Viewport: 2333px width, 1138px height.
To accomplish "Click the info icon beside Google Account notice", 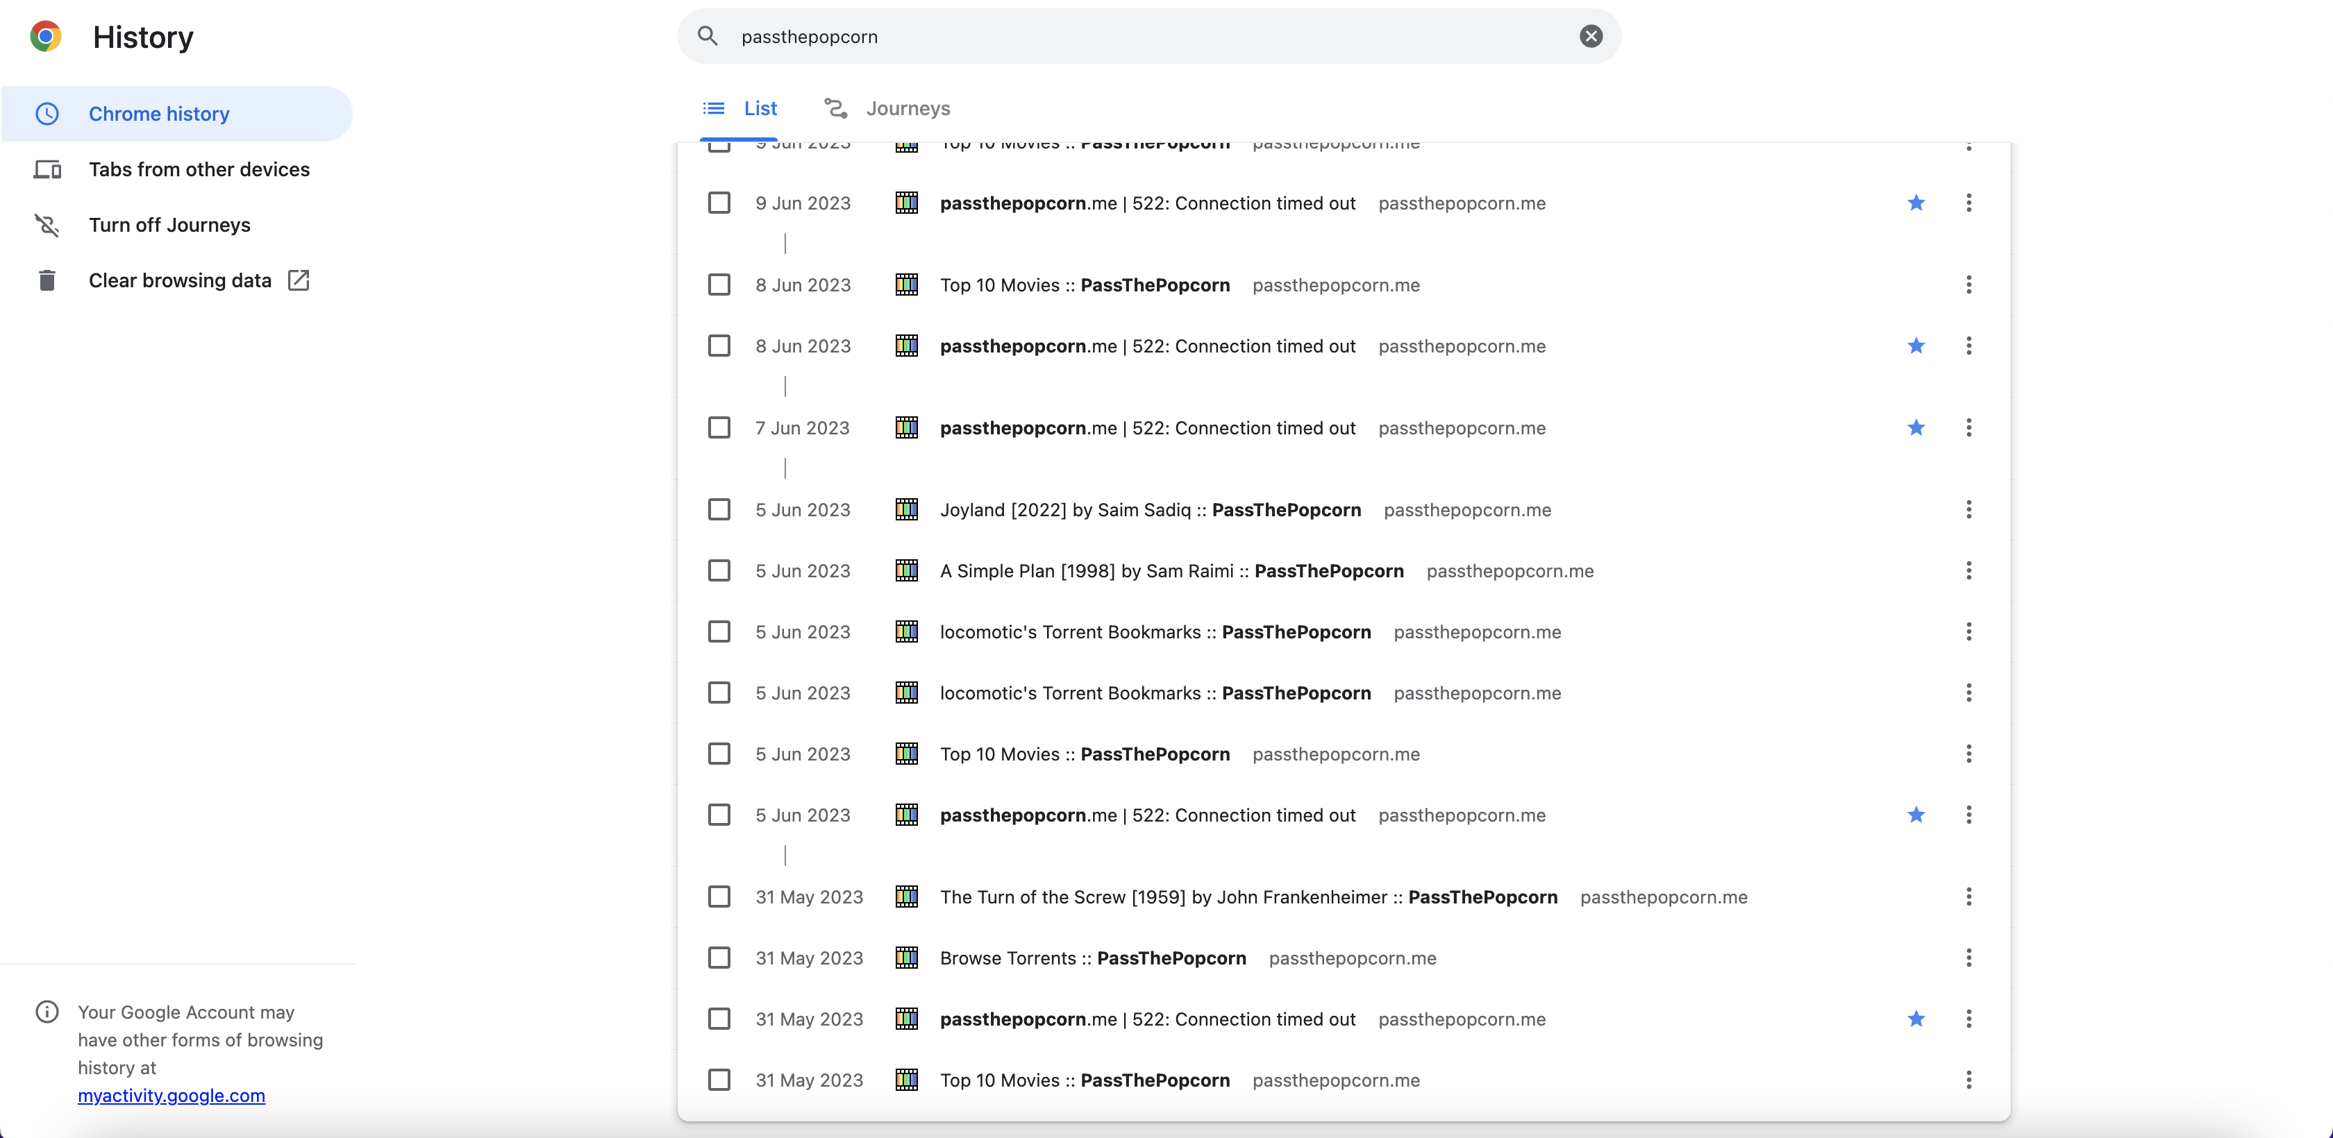I will [x=47, y=1011].
